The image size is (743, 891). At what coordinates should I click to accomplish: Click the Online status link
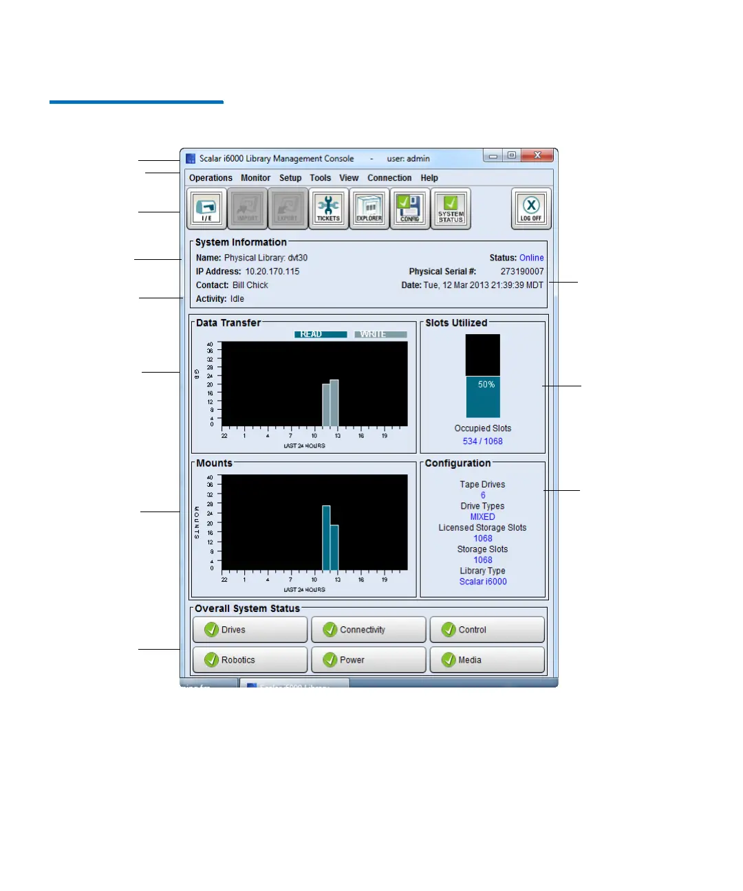pyautogui.click(x=531, y=258)
